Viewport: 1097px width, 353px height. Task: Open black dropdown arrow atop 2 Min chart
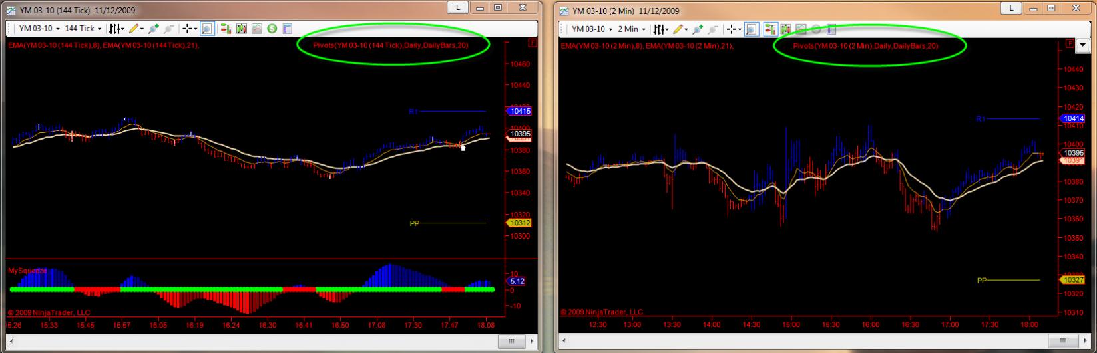(x=1084, y=45)
